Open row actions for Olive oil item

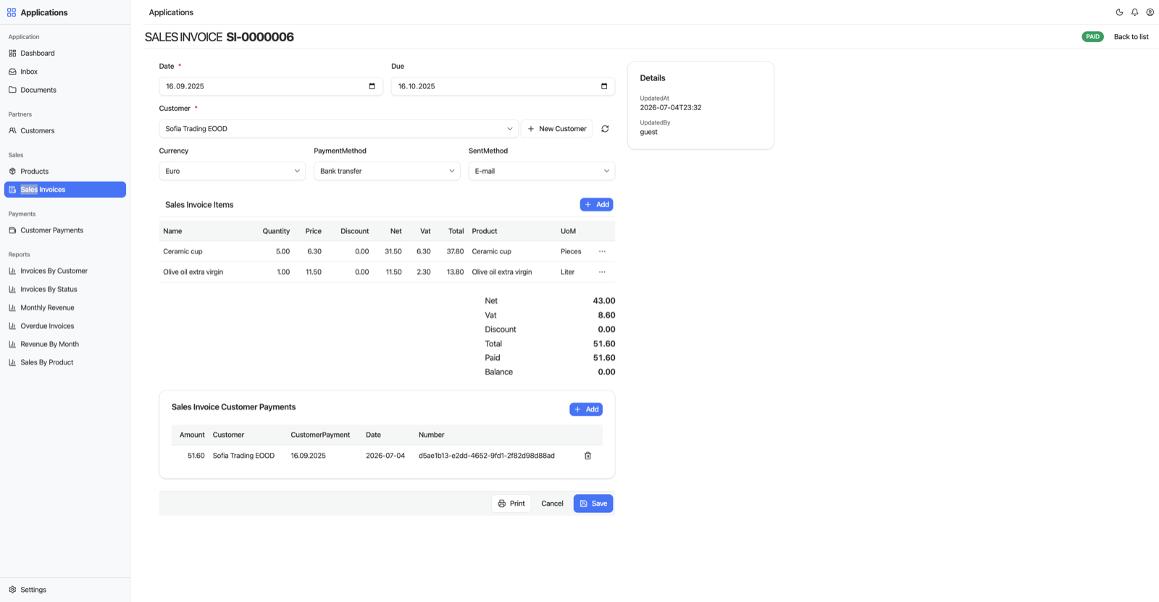pos(602,272)
